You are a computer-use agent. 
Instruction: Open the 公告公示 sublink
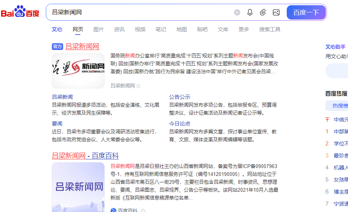click(x=180, y=97)
